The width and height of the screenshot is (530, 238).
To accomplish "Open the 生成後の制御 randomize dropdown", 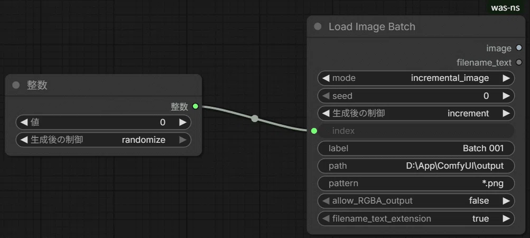I will pyautogui.click(x=104, y=140).
